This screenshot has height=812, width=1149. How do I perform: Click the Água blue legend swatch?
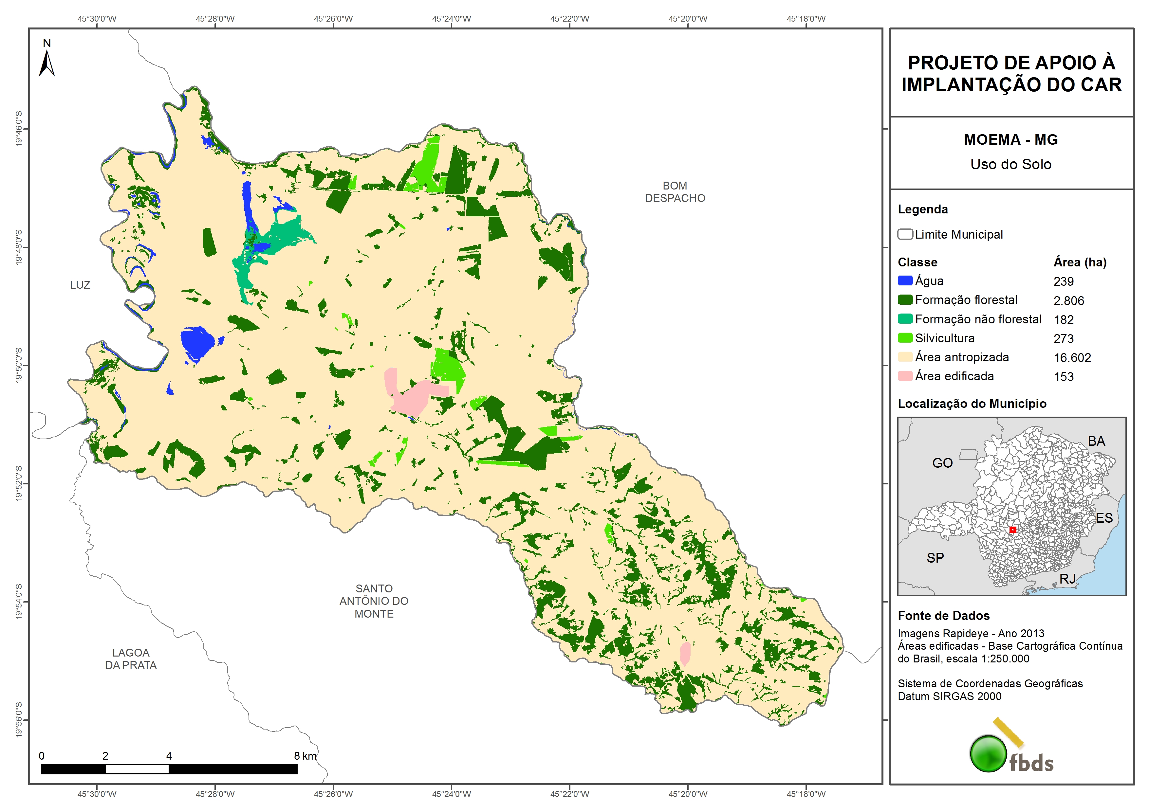click(x=905, y=281)
